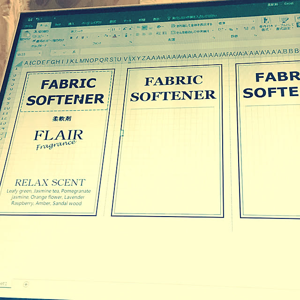This screenshot has height=300, width=300.
Task: Align text to the top of the cell
Action: click(139, 28)
